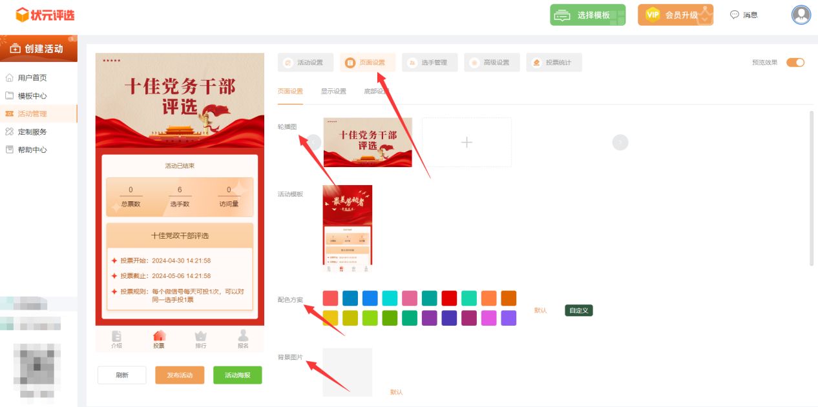Click the green 选择模板 button
The image size is (818, 407).
[587, 14]
